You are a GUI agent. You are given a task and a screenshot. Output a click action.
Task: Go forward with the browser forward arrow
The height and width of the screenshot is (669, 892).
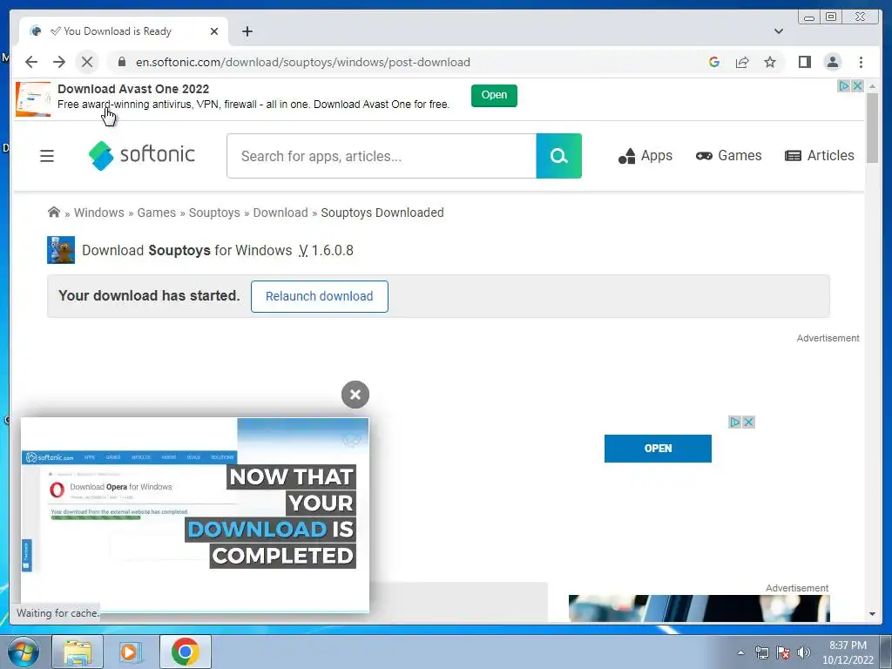[x=59, y=62]
